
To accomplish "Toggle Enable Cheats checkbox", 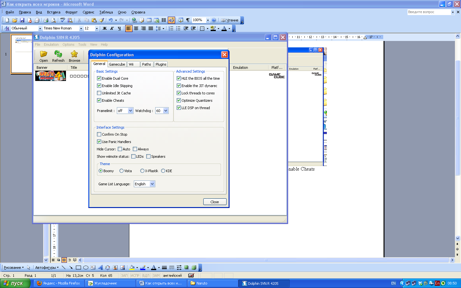I will 99,100.
